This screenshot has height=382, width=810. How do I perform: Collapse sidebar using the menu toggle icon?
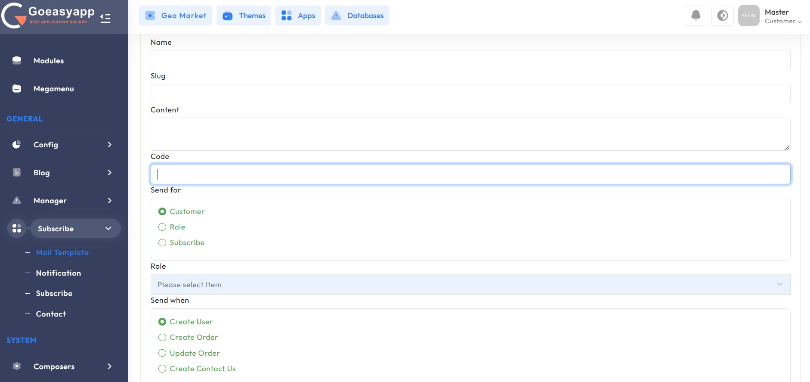click(105, 18)
